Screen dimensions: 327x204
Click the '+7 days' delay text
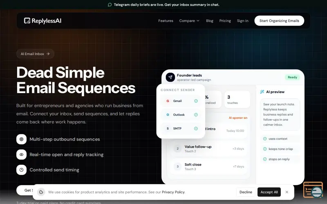coord(238,166)
